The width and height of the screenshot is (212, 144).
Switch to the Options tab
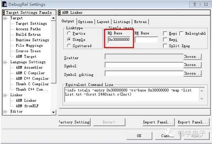(85, 22)
